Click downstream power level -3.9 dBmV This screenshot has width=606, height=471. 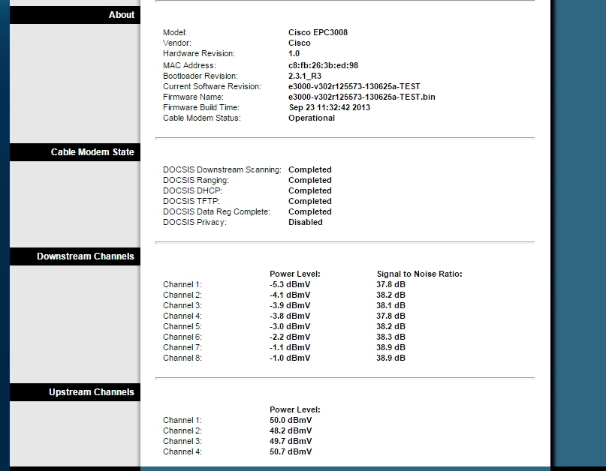point(290,305)
